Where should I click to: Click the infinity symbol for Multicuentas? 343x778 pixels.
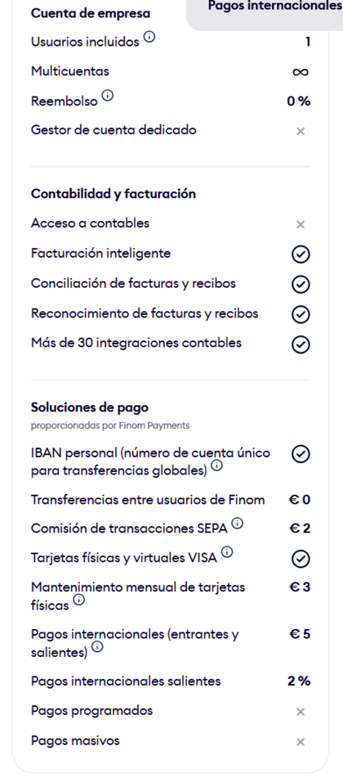(301, 72)
